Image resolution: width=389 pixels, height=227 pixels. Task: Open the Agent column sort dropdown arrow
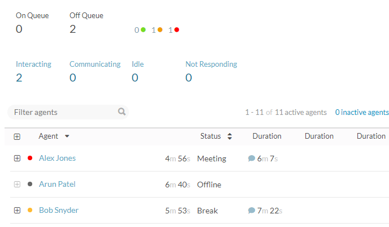click(67, 136)
